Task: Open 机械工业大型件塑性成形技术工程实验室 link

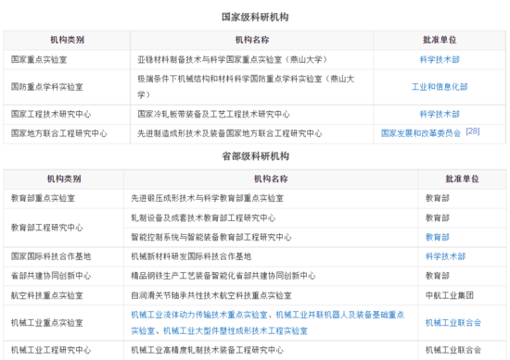Action: 236,331
